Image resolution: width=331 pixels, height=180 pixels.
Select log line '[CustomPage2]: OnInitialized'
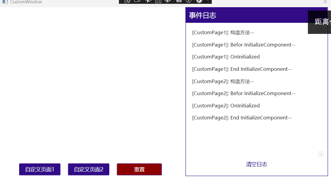coord(226,106)
